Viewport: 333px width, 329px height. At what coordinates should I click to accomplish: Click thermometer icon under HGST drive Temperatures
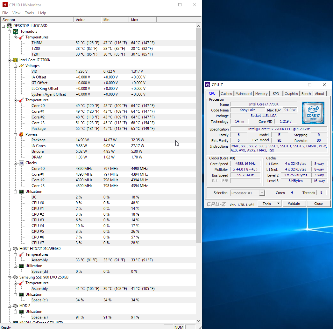21,254
